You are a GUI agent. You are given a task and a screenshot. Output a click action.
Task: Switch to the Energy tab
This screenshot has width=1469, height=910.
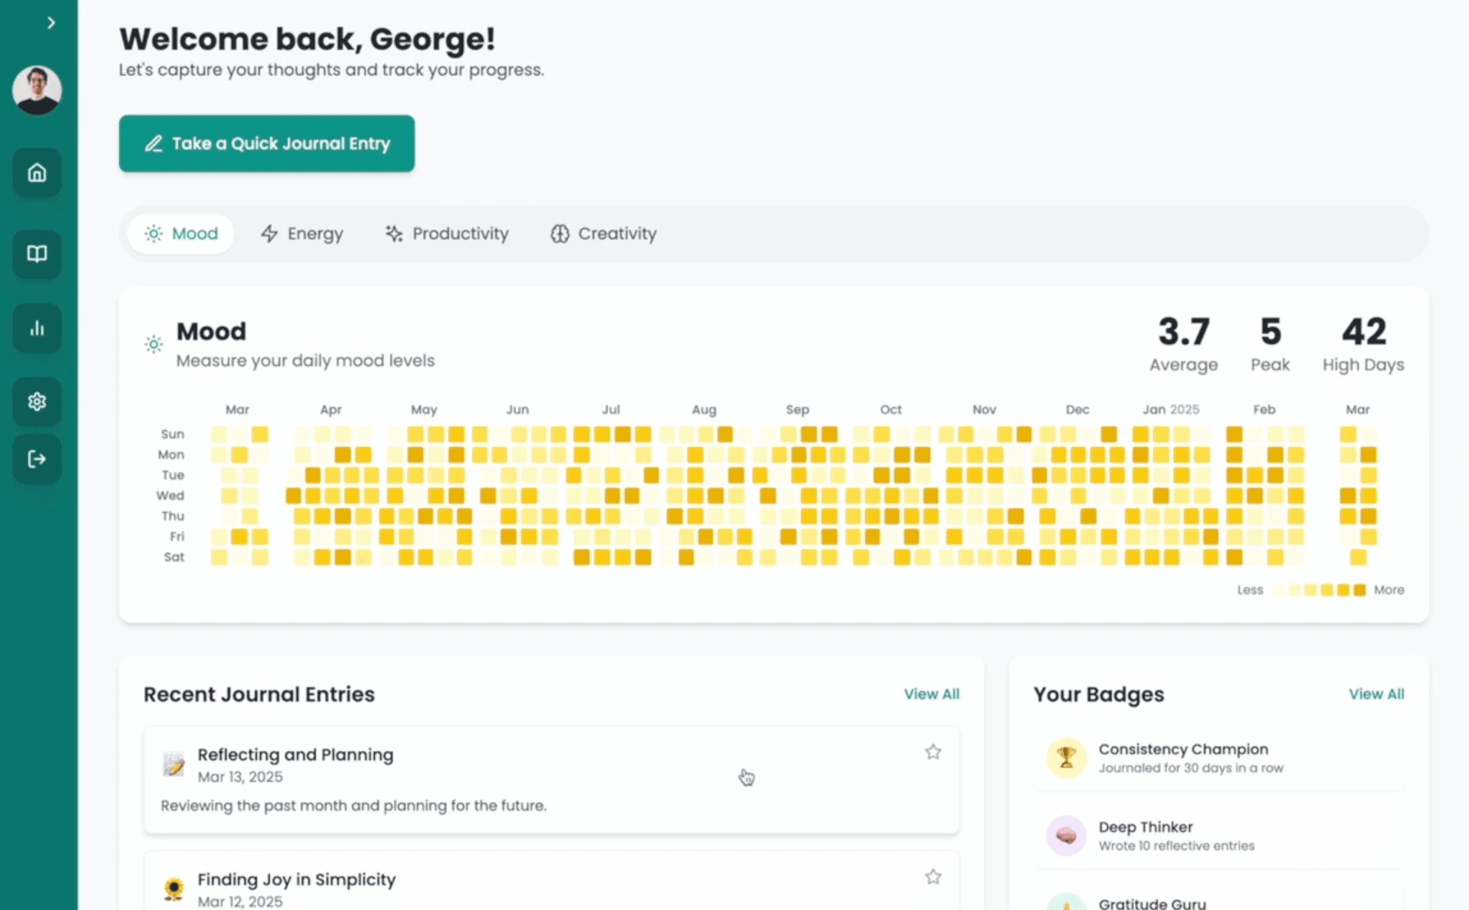click(x=301, y=233)
